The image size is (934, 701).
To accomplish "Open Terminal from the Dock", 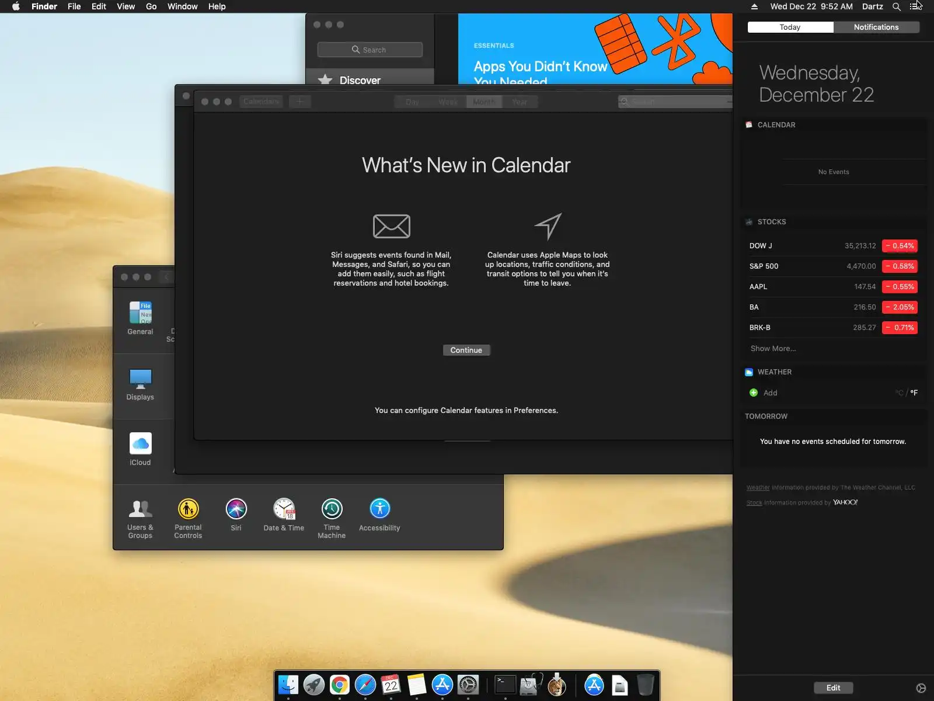I will tap(505, 685).
